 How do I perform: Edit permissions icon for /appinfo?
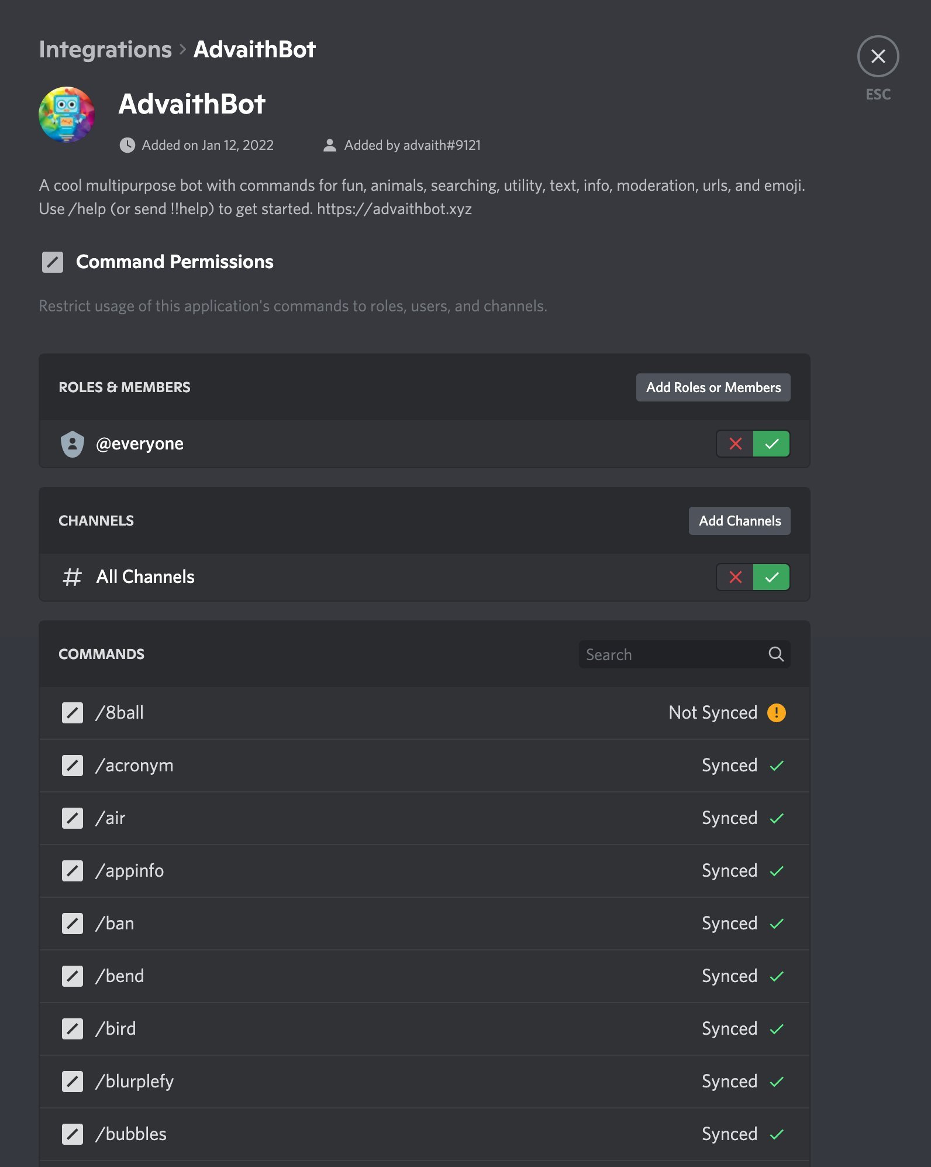click(x=73, y=871)
